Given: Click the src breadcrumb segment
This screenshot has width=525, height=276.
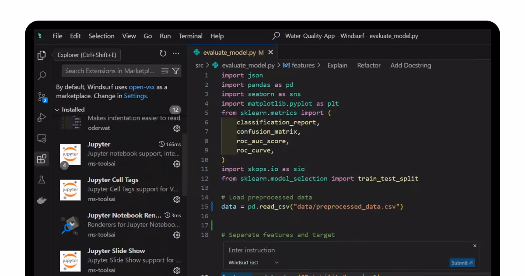Looking at the screenshot, I should click(x=199, y=65).
